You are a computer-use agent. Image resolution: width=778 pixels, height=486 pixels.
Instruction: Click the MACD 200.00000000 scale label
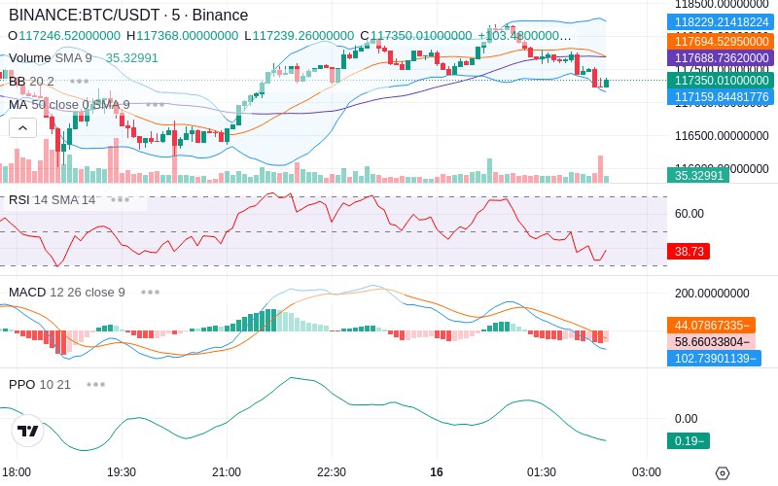(712, 294)
